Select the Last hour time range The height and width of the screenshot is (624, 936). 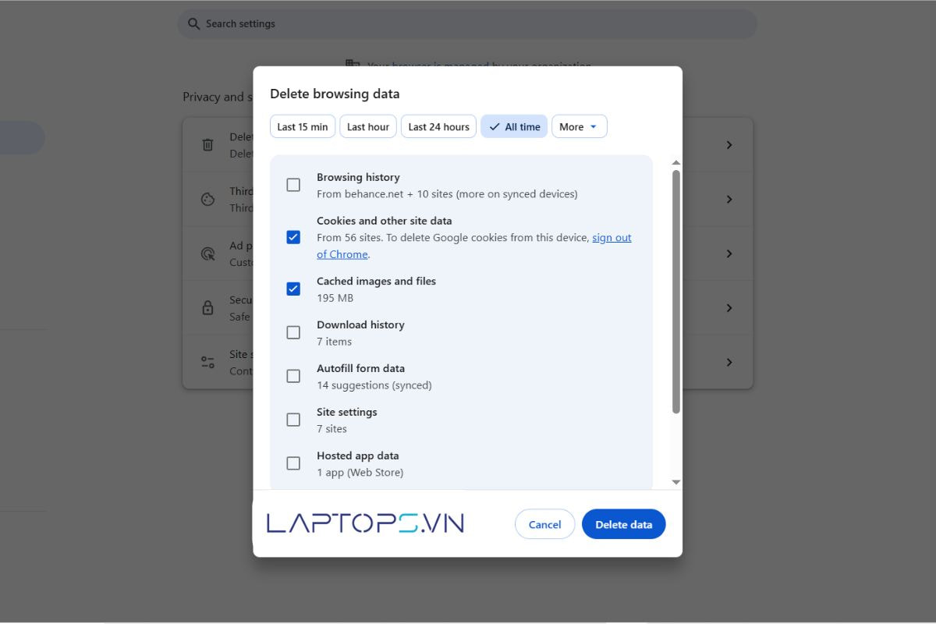coord(368,126)
